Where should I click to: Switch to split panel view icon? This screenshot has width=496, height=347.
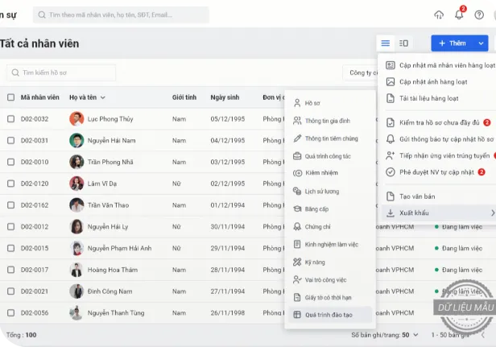click(404, 43)
